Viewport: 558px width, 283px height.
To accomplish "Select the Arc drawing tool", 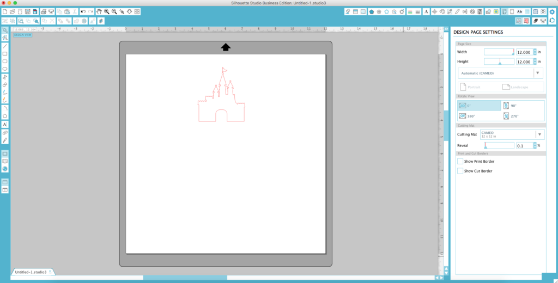I will (5, 108).
